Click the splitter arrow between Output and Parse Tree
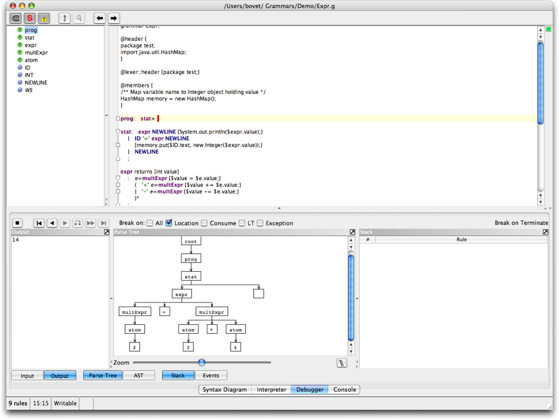 pyautogui.click(x=111, y=298)
